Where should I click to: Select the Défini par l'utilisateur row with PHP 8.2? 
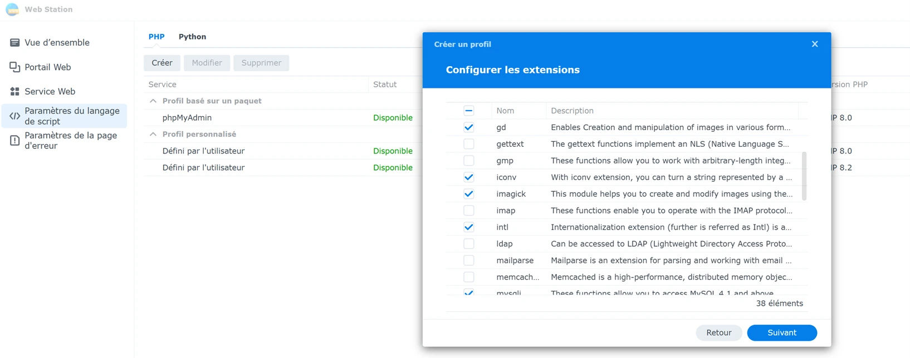pos(283,168)
